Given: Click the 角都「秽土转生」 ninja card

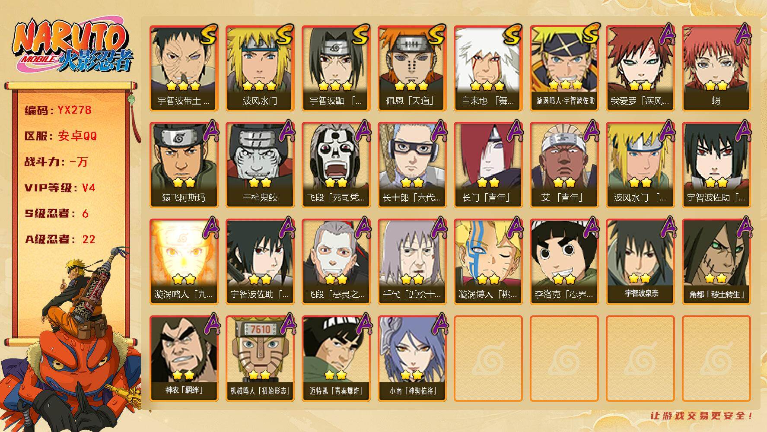Looking at the screenshot, I should [x=716, y=261].
